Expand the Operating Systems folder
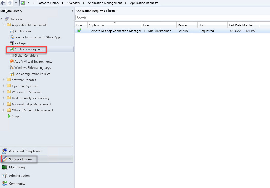Viewport: 270px width, 188px height. (x=4, y=86)
